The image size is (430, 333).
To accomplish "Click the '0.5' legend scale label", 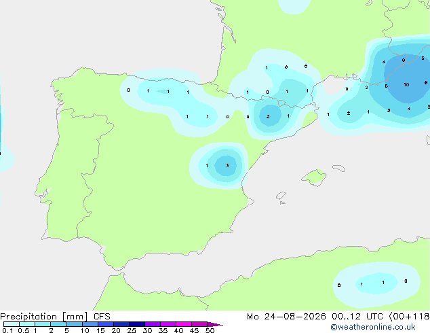I will [x=24, y=330].
